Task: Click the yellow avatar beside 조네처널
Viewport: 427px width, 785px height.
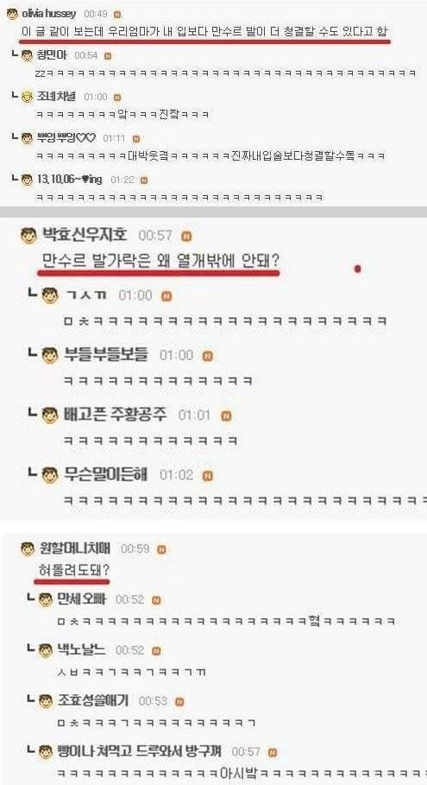Action: [27, 97]
